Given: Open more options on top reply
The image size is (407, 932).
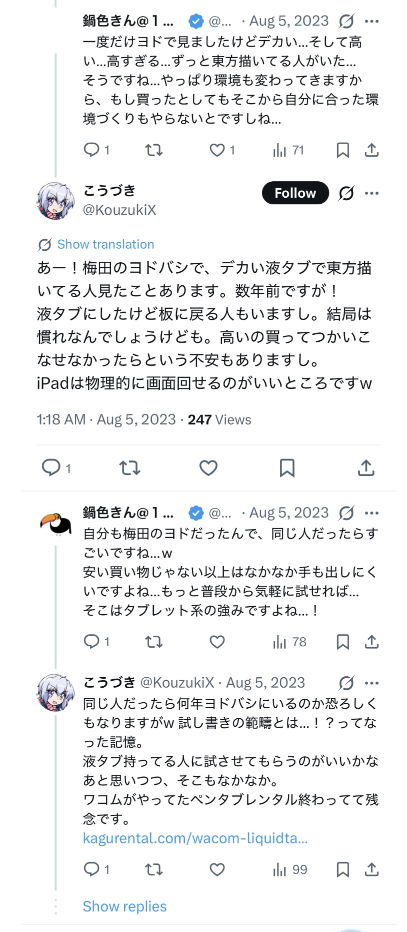Looking at the screenshot, I should (371, 22).
